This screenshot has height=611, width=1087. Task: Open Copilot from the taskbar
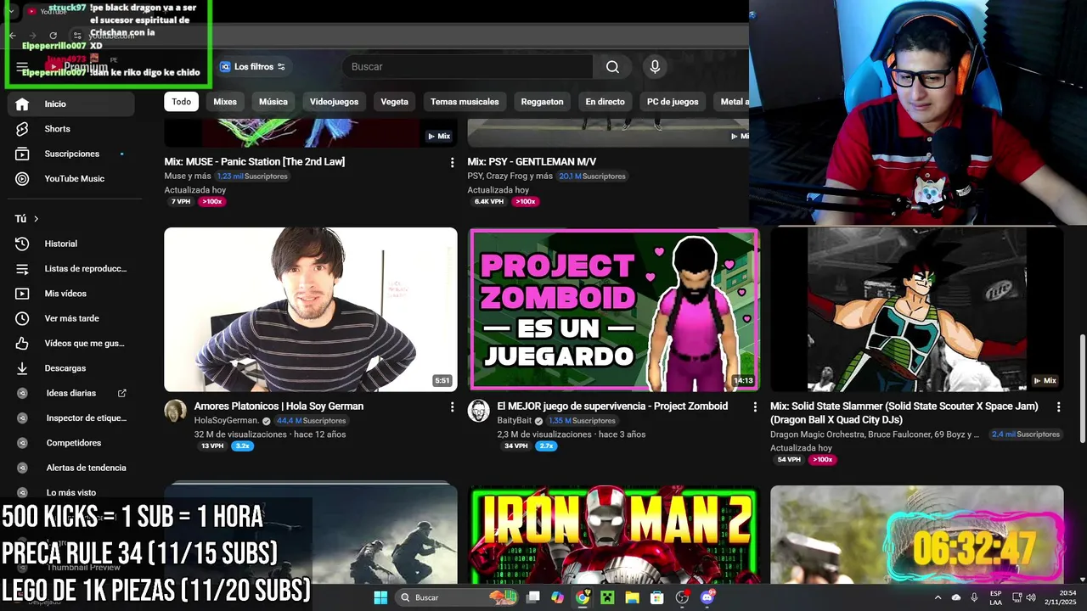click(x=557, y=597)
